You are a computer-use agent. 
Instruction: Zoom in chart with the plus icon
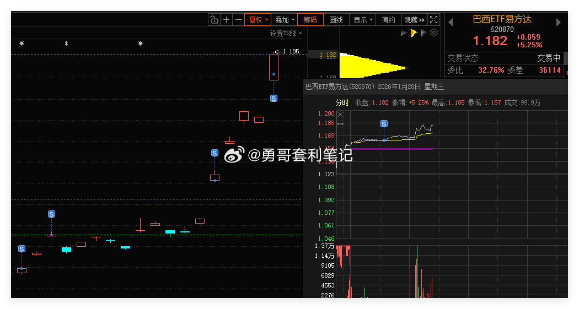226,19
